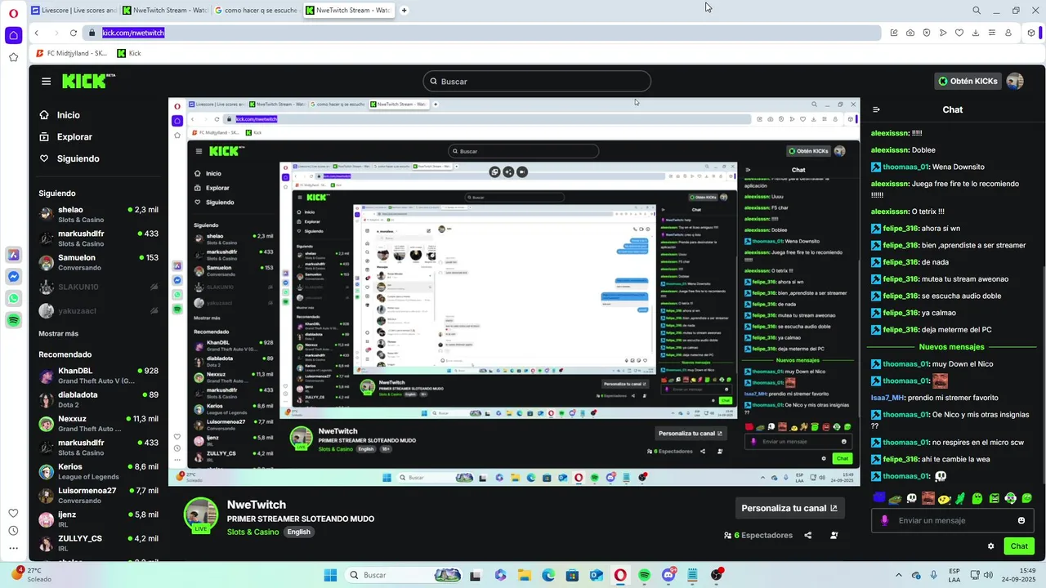Click Personaliza tu canal button
The height and width of the screenshot is (588, 1046).
[789, 508]
